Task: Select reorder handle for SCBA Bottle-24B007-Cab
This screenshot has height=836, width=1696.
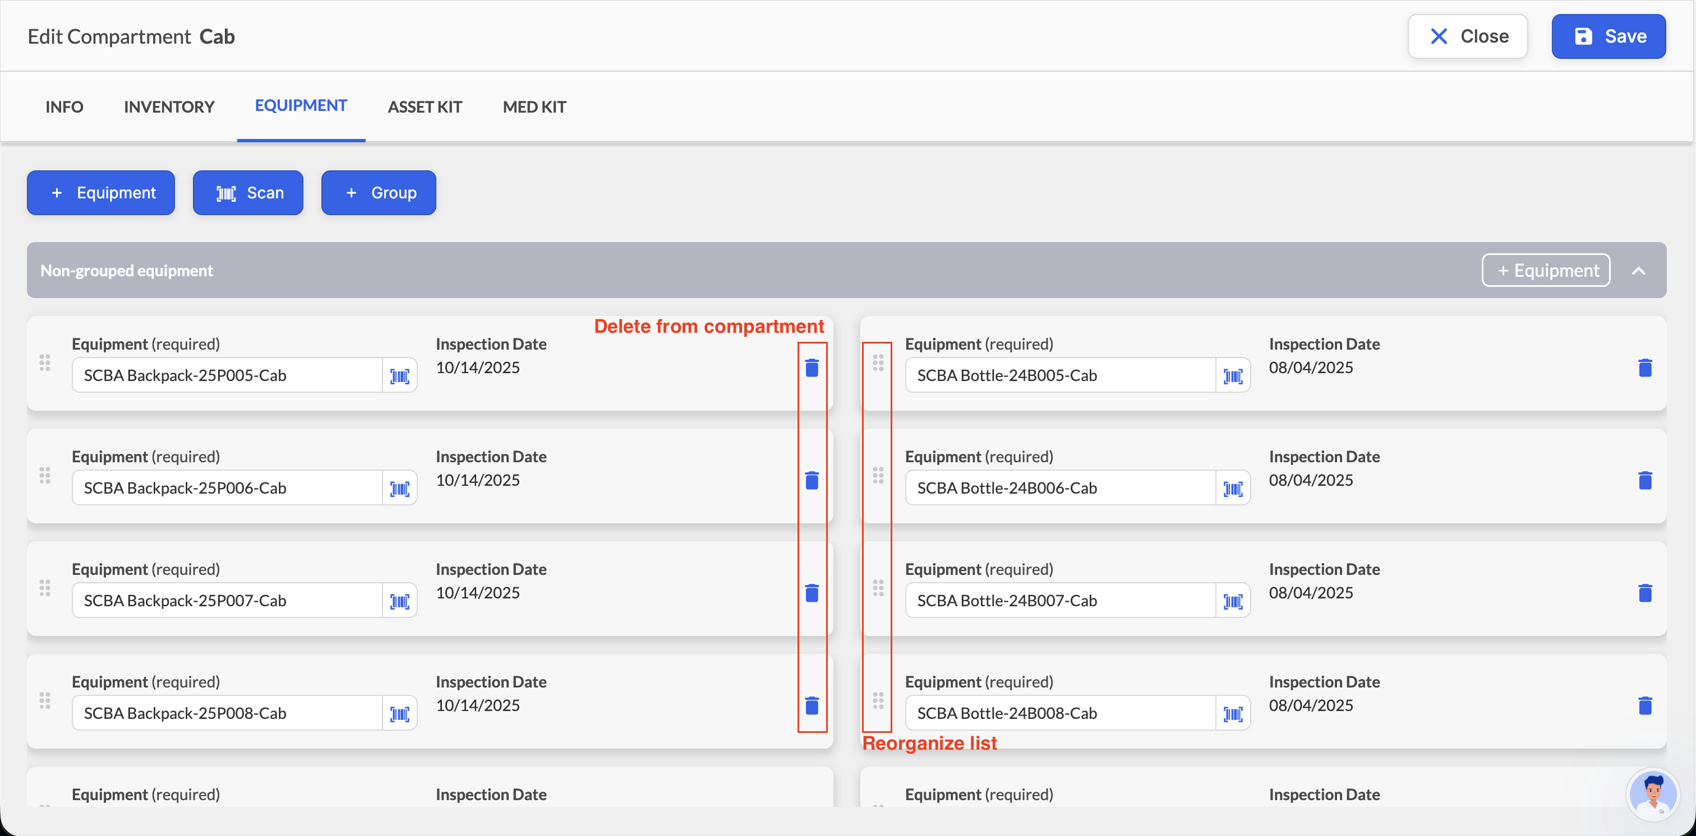Action: [x=878, y=587]
